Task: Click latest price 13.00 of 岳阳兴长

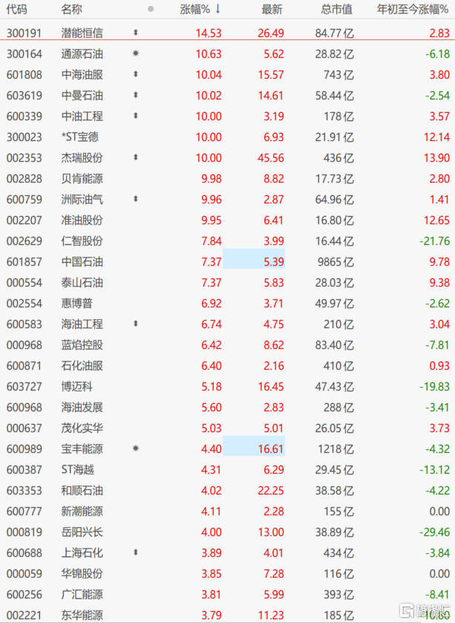Action: tap(271, 532)
